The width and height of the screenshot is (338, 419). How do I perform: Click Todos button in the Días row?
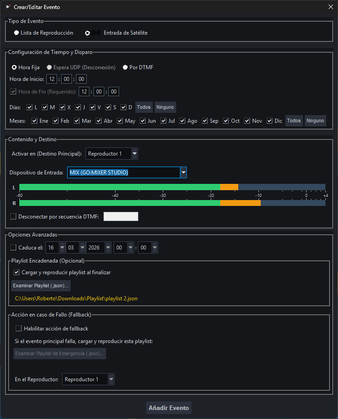coord(144,107)
